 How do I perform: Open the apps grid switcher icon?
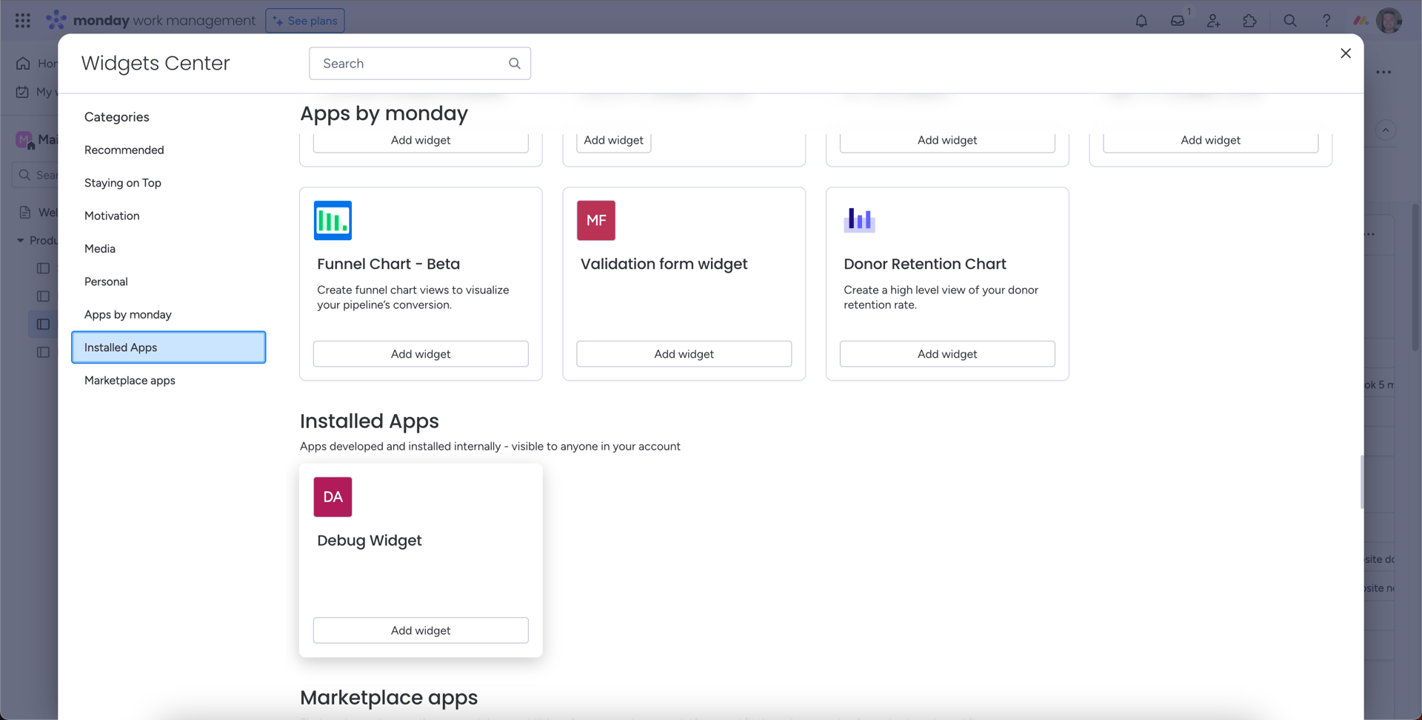23,21
